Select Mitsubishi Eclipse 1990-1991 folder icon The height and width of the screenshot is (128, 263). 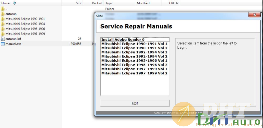(x=3, y=19)
